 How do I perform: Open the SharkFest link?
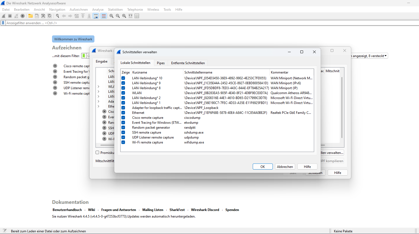[177, 210]
